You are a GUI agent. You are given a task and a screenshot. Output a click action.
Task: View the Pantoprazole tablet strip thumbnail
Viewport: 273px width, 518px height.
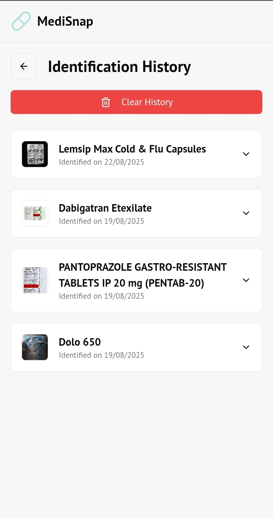point(35,280)
